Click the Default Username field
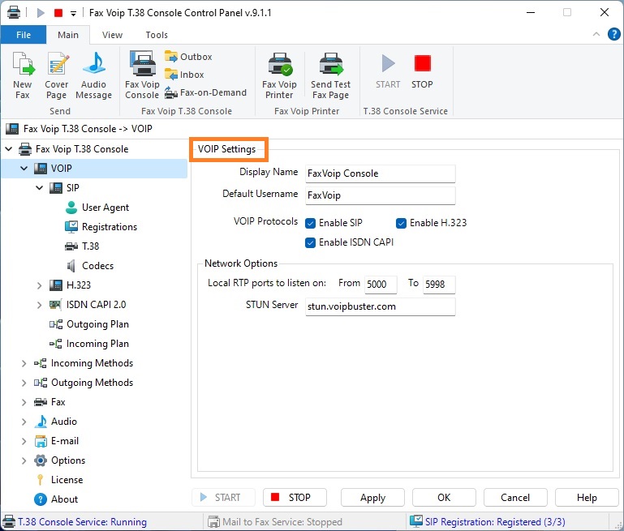The image size is (624, 531). (x=380, y=195)
